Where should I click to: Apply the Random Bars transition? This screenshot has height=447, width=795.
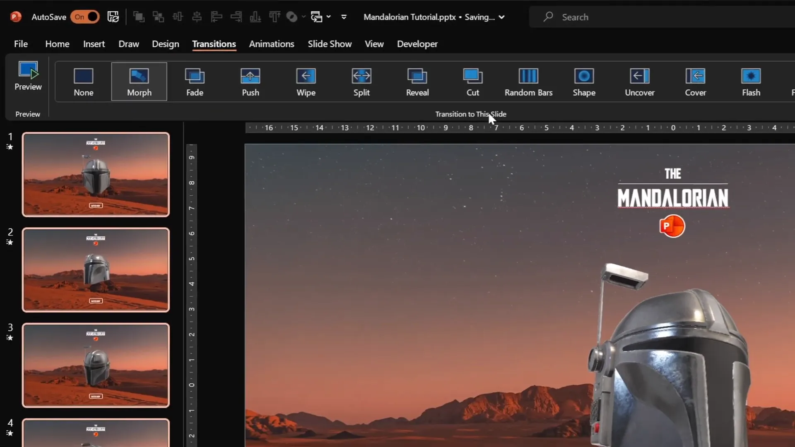(528, 82)
